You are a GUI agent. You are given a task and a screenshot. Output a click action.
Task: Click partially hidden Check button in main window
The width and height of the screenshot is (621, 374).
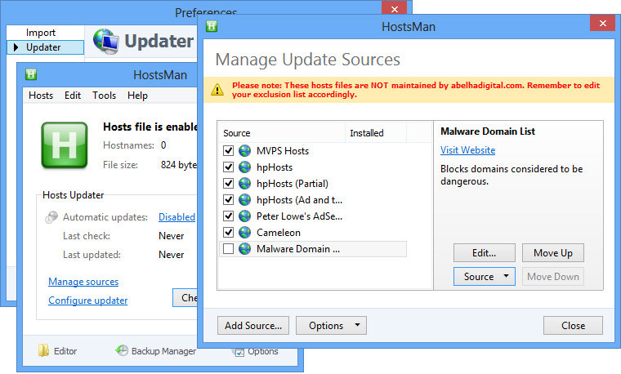click(x=185, y=297)
